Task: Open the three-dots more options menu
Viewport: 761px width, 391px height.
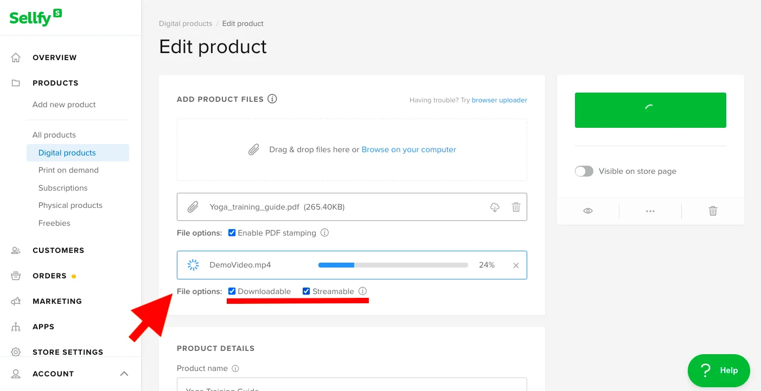Action: (650, 211)
